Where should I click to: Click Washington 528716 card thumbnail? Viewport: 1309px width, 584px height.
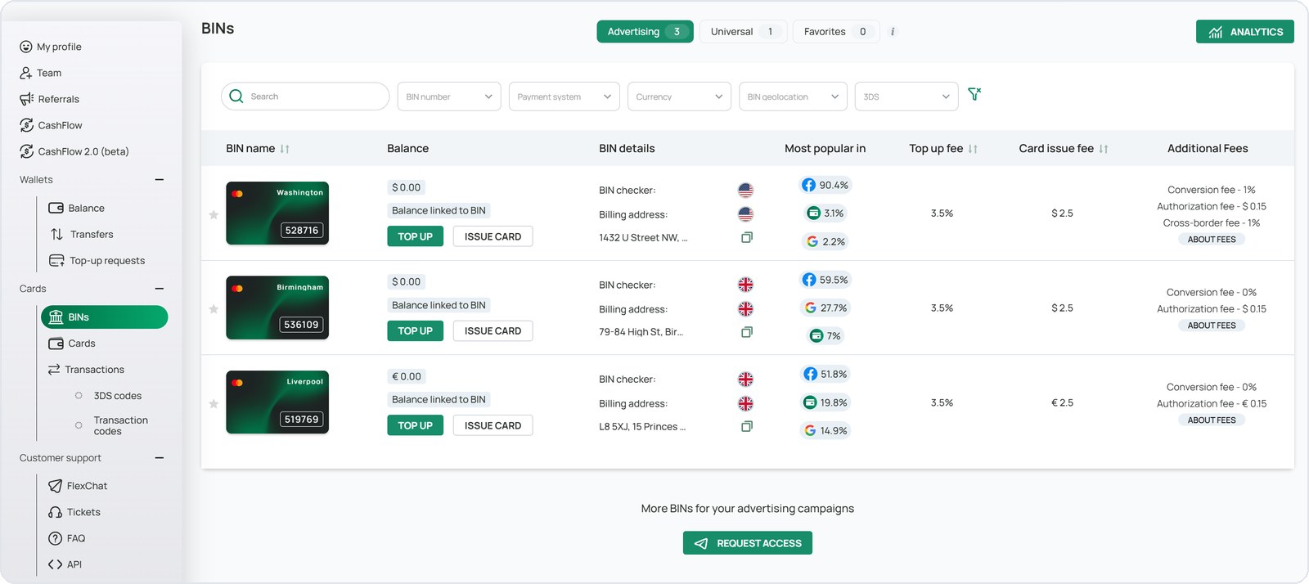(x=277, y=213)
